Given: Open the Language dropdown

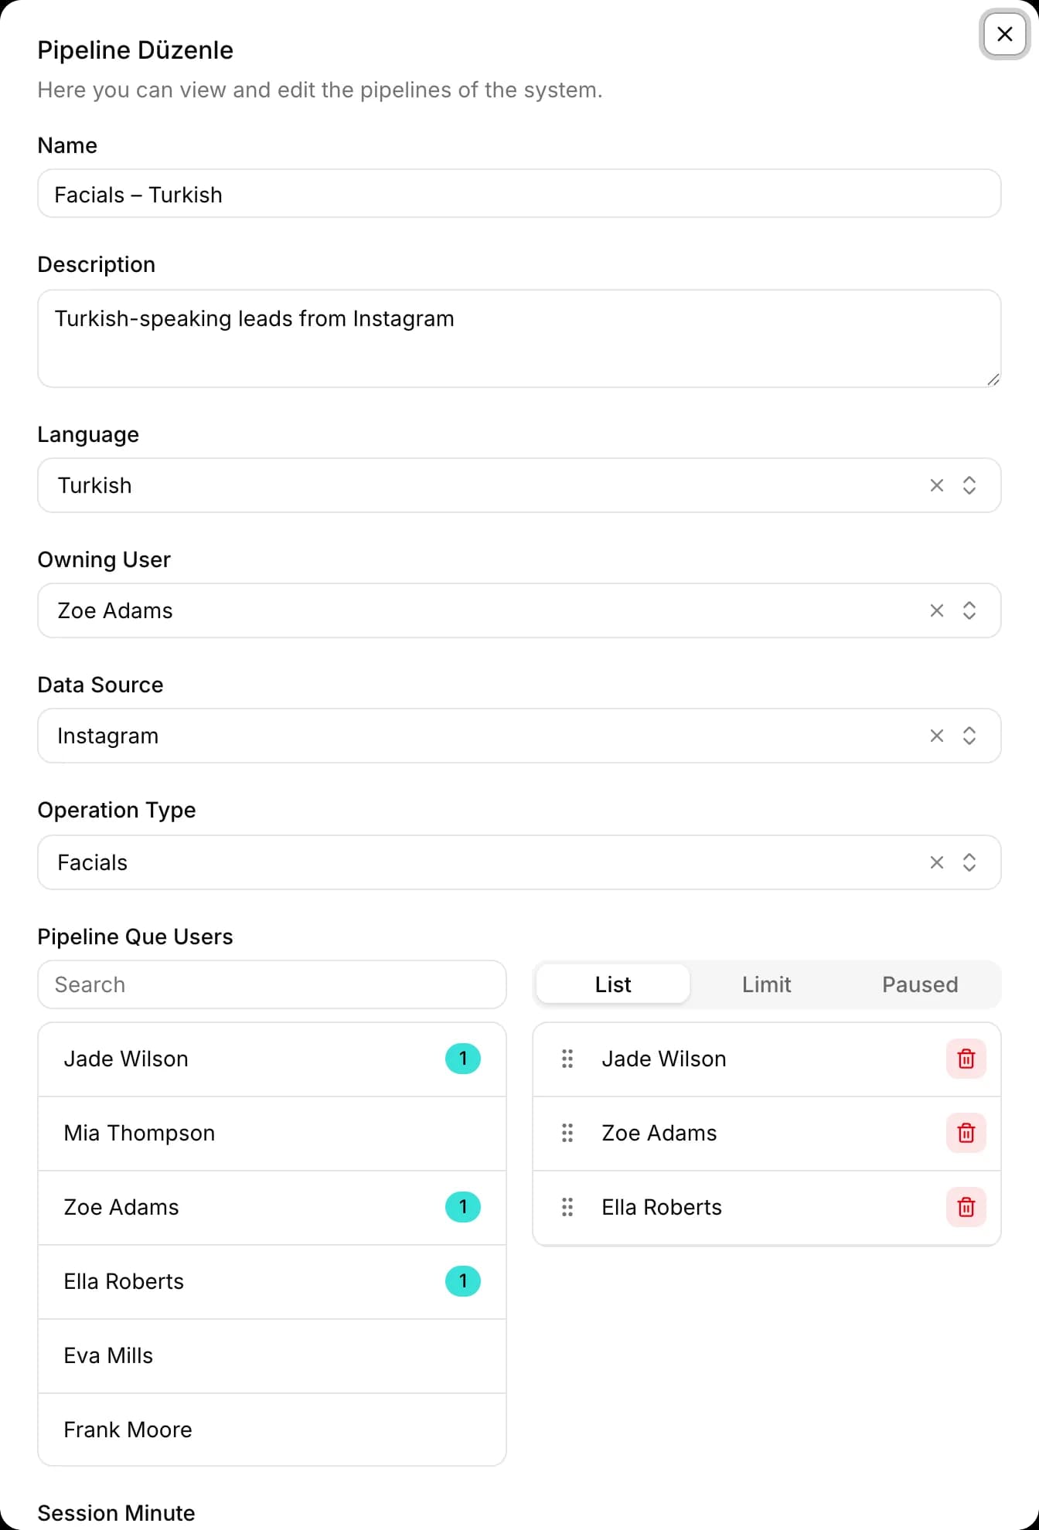Looking at the screenshot, I should pos(969,485).
